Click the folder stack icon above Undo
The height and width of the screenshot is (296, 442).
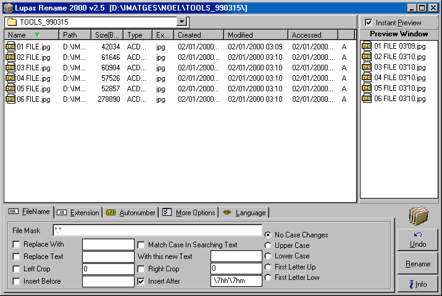tap(418, 215)
